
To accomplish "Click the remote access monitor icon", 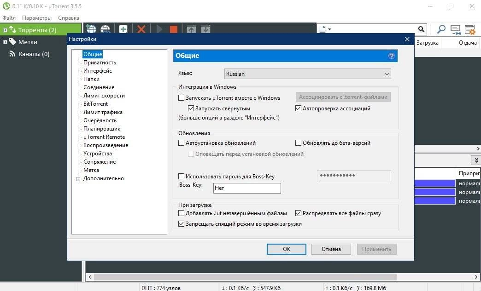I will pos(456,30).
